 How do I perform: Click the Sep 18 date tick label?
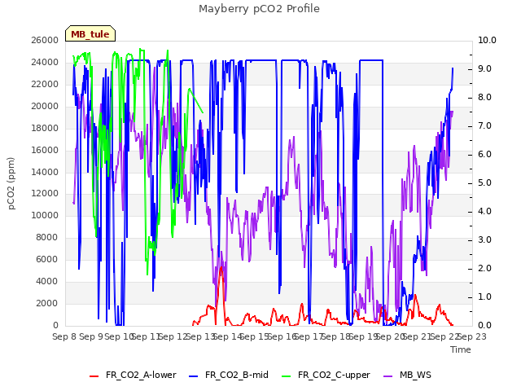click(335, 336)
